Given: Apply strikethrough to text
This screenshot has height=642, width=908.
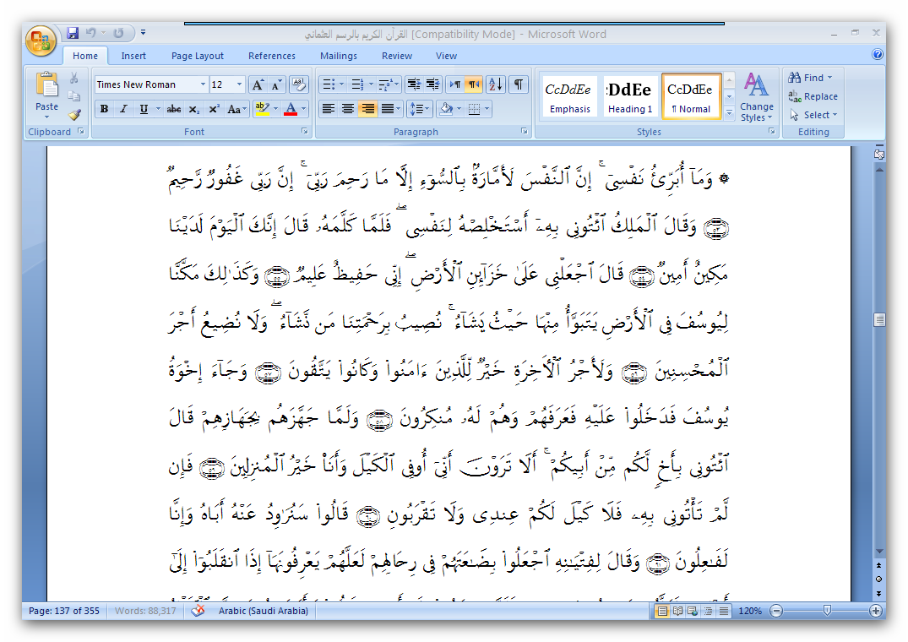Looking at the screenshot, I should tap(174, 109).
